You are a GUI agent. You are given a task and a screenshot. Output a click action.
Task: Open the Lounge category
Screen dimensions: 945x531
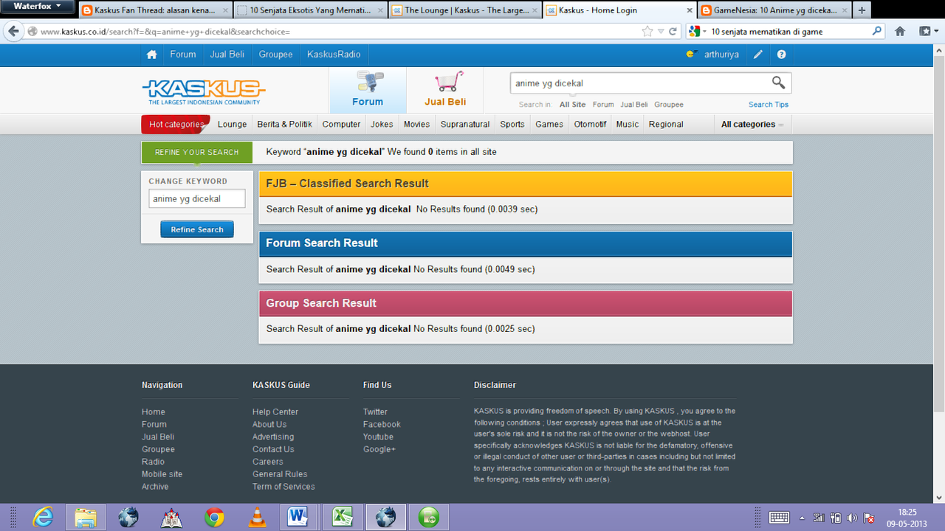click(x=232, y=124)
